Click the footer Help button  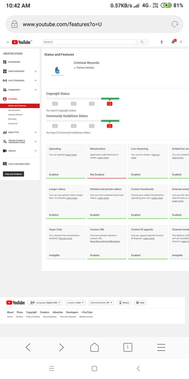[x=140, y=303]
